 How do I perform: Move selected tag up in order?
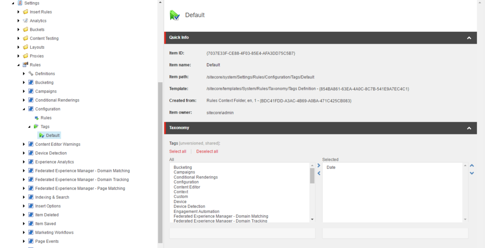coord(472,166)
